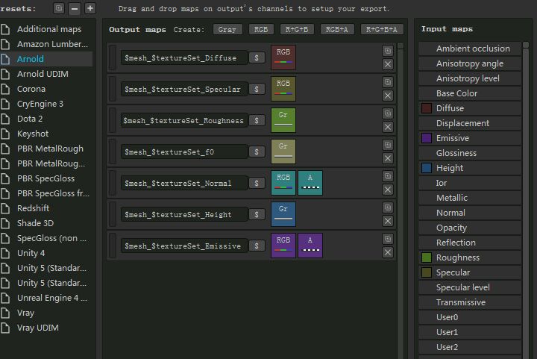The height and width of the screenshot is (359, 537).
Task: Duplicate the Normal output map
Action: point(388,176)
